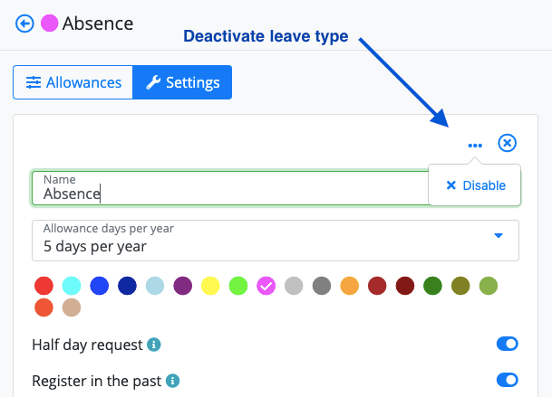
Task: Click the wrench icon on Settings tab
Action: click(153, 82)
